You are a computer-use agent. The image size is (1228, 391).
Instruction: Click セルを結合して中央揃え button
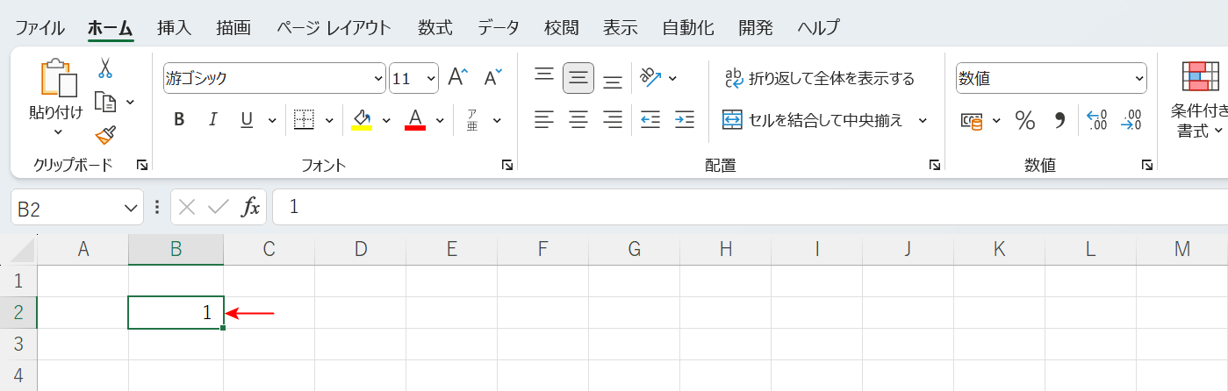tap(813, 120)
